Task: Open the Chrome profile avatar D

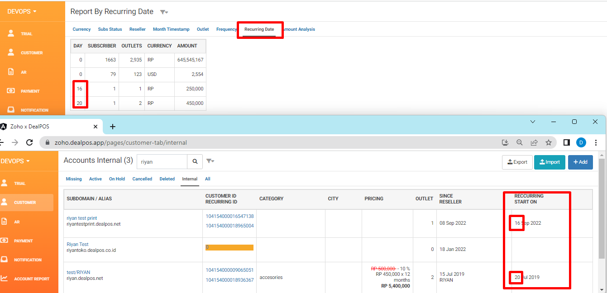Action: pyautogui.click(x=581, y=142)
